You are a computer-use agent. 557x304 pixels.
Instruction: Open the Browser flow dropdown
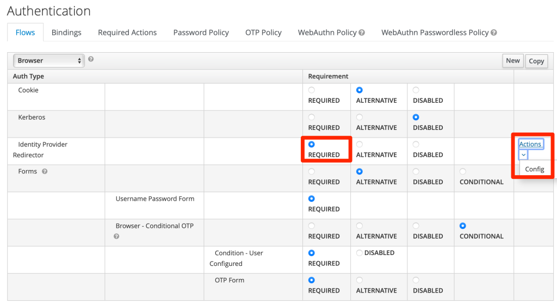coord(49,61)
